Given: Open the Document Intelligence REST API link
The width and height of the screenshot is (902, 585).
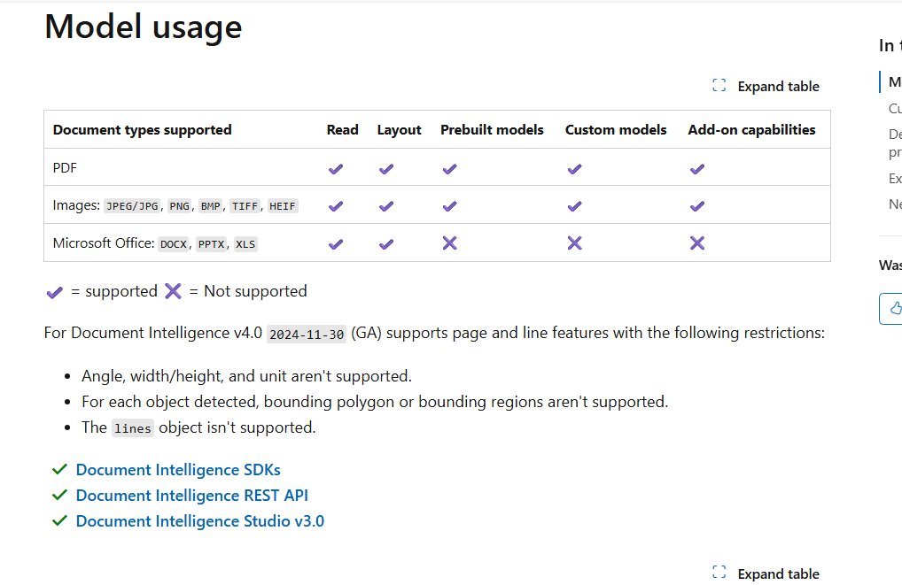Looking at the screenshot, I should (192, 496).
